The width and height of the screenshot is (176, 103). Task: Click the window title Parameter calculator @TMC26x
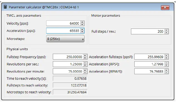pos(44,7)
